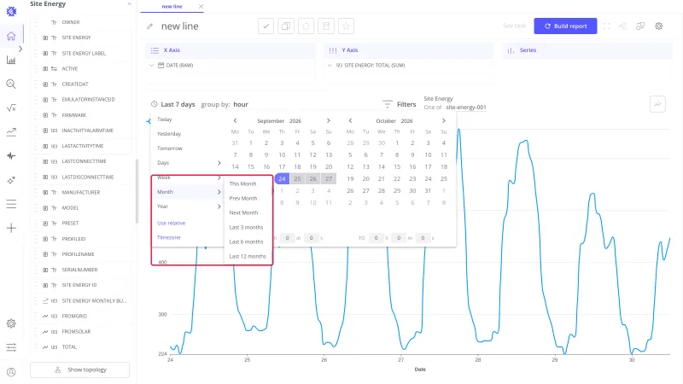683x384 pixels.
Task: Toggle the box icon beside FIRMWARE field
Action: coord(45,115)
